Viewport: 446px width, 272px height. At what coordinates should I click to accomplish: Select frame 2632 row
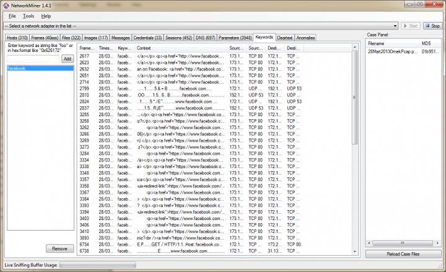point(191,69)
